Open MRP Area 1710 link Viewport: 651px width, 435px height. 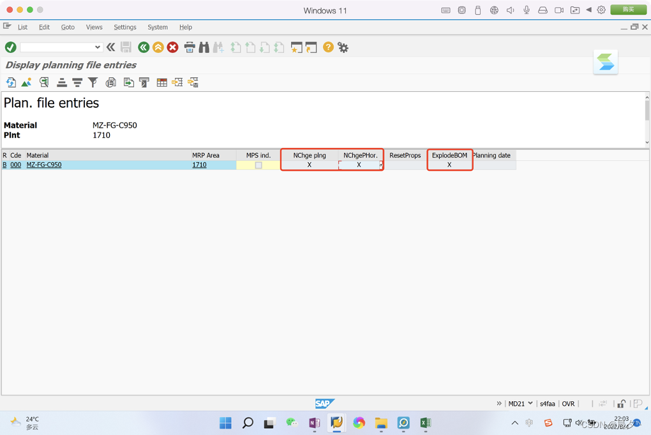tap(199, 165)
